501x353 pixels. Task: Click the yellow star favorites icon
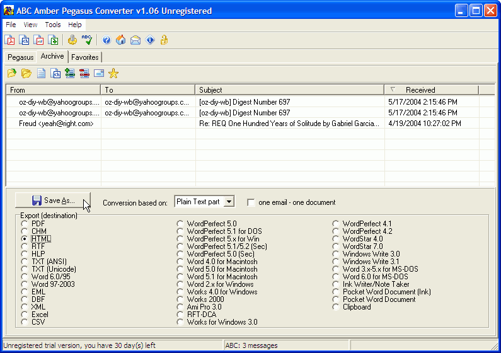point(113,74)
